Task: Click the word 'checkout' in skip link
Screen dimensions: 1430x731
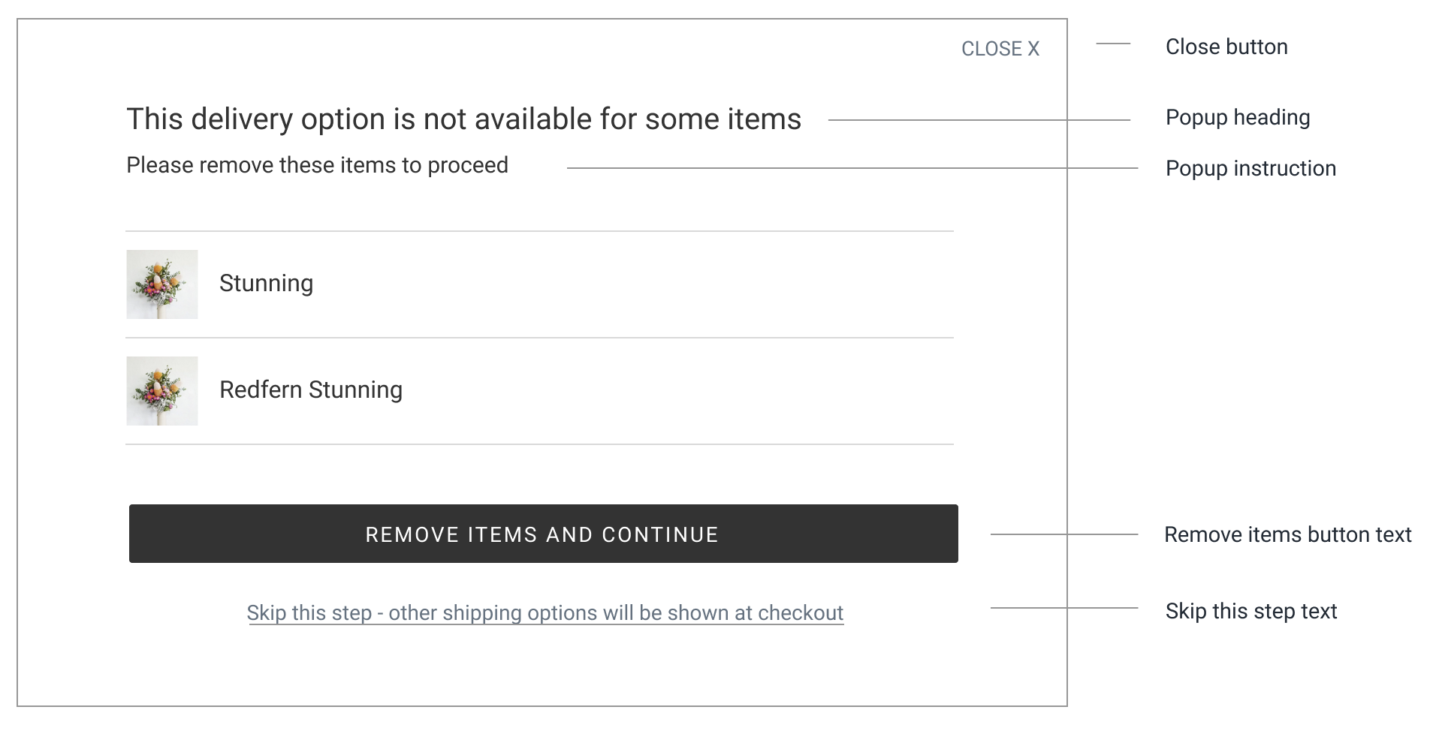Action: (x=801, y=613)
